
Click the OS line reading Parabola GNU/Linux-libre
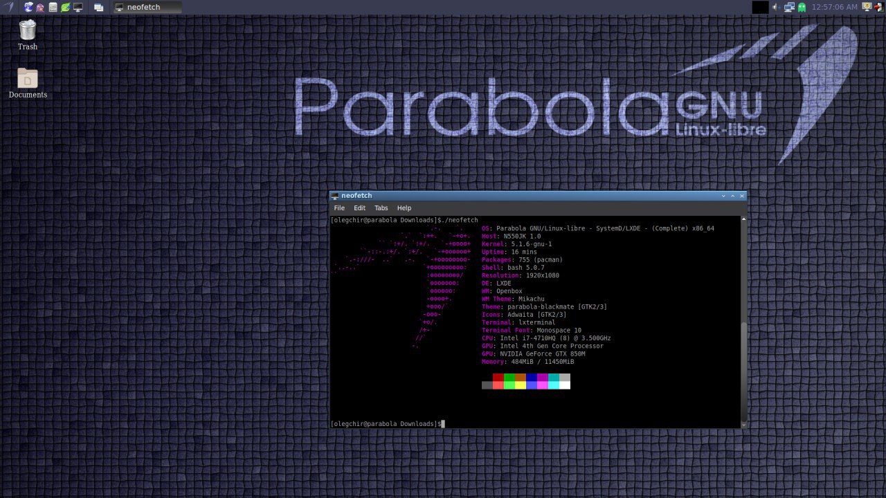coord(598,228)
